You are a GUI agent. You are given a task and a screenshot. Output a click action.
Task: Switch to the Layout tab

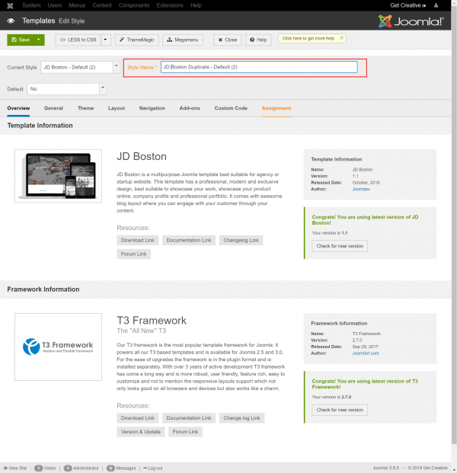point(117,108)
